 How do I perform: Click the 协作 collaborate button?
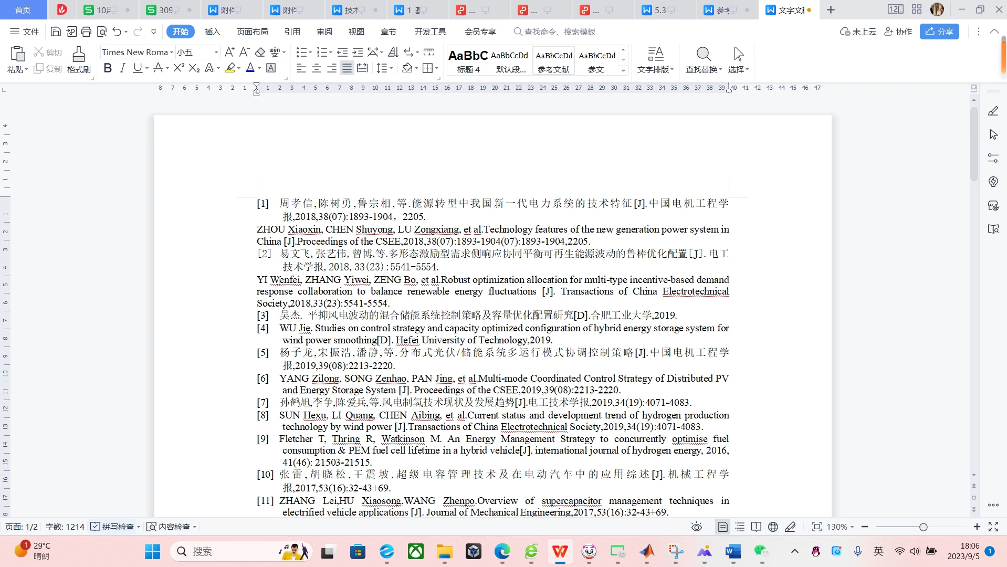pos(898,31)
